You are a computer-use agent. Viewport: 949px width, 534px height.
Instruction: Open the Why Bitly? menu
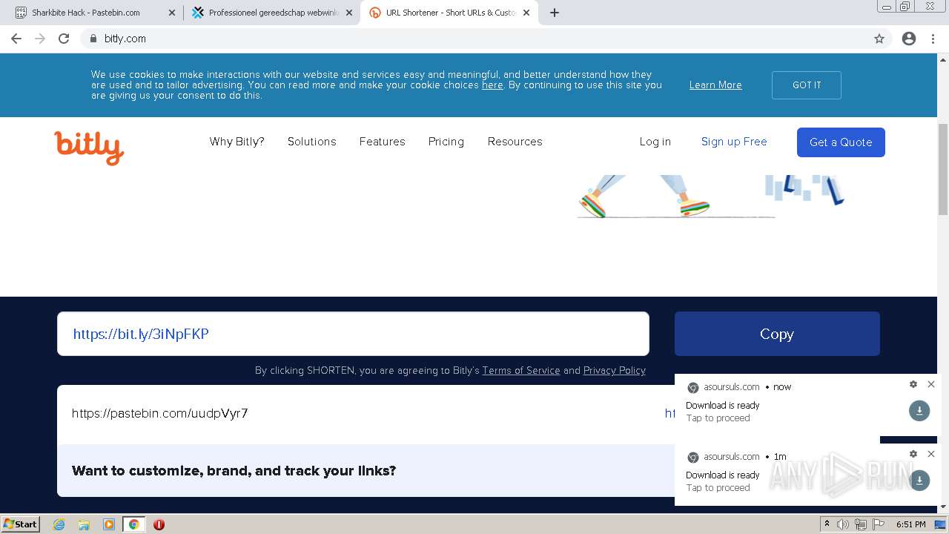coord(237,142)
